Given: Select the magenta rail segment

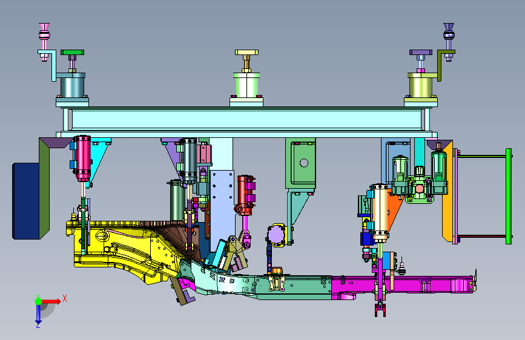Looking at the screenshot, I should (402, 285).
